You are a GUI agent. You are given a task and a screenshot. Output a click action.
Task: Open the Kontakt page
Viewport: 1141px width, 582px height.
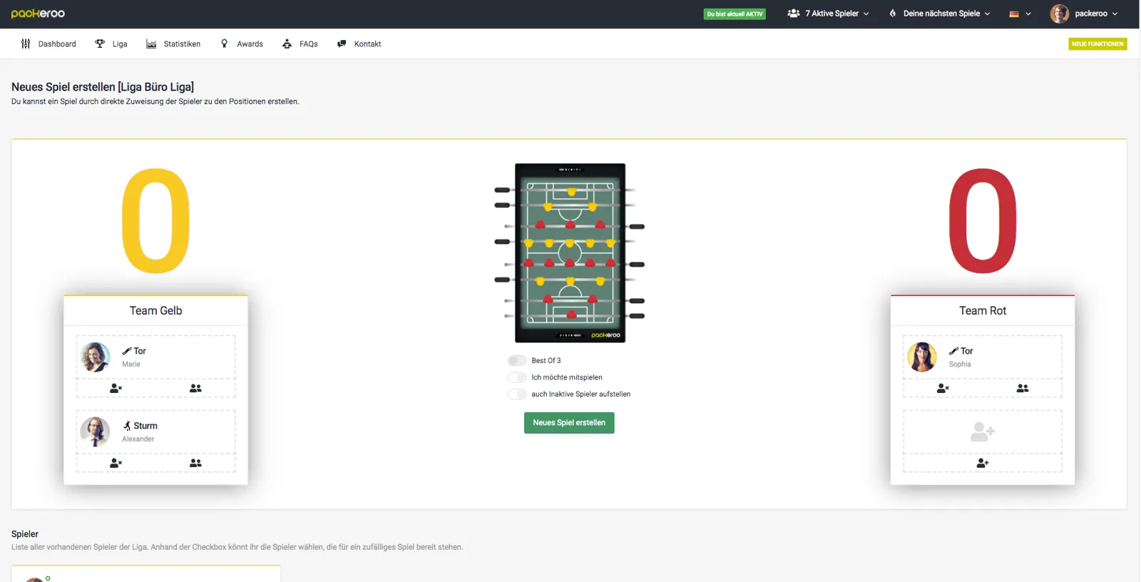tap(359, 44)
